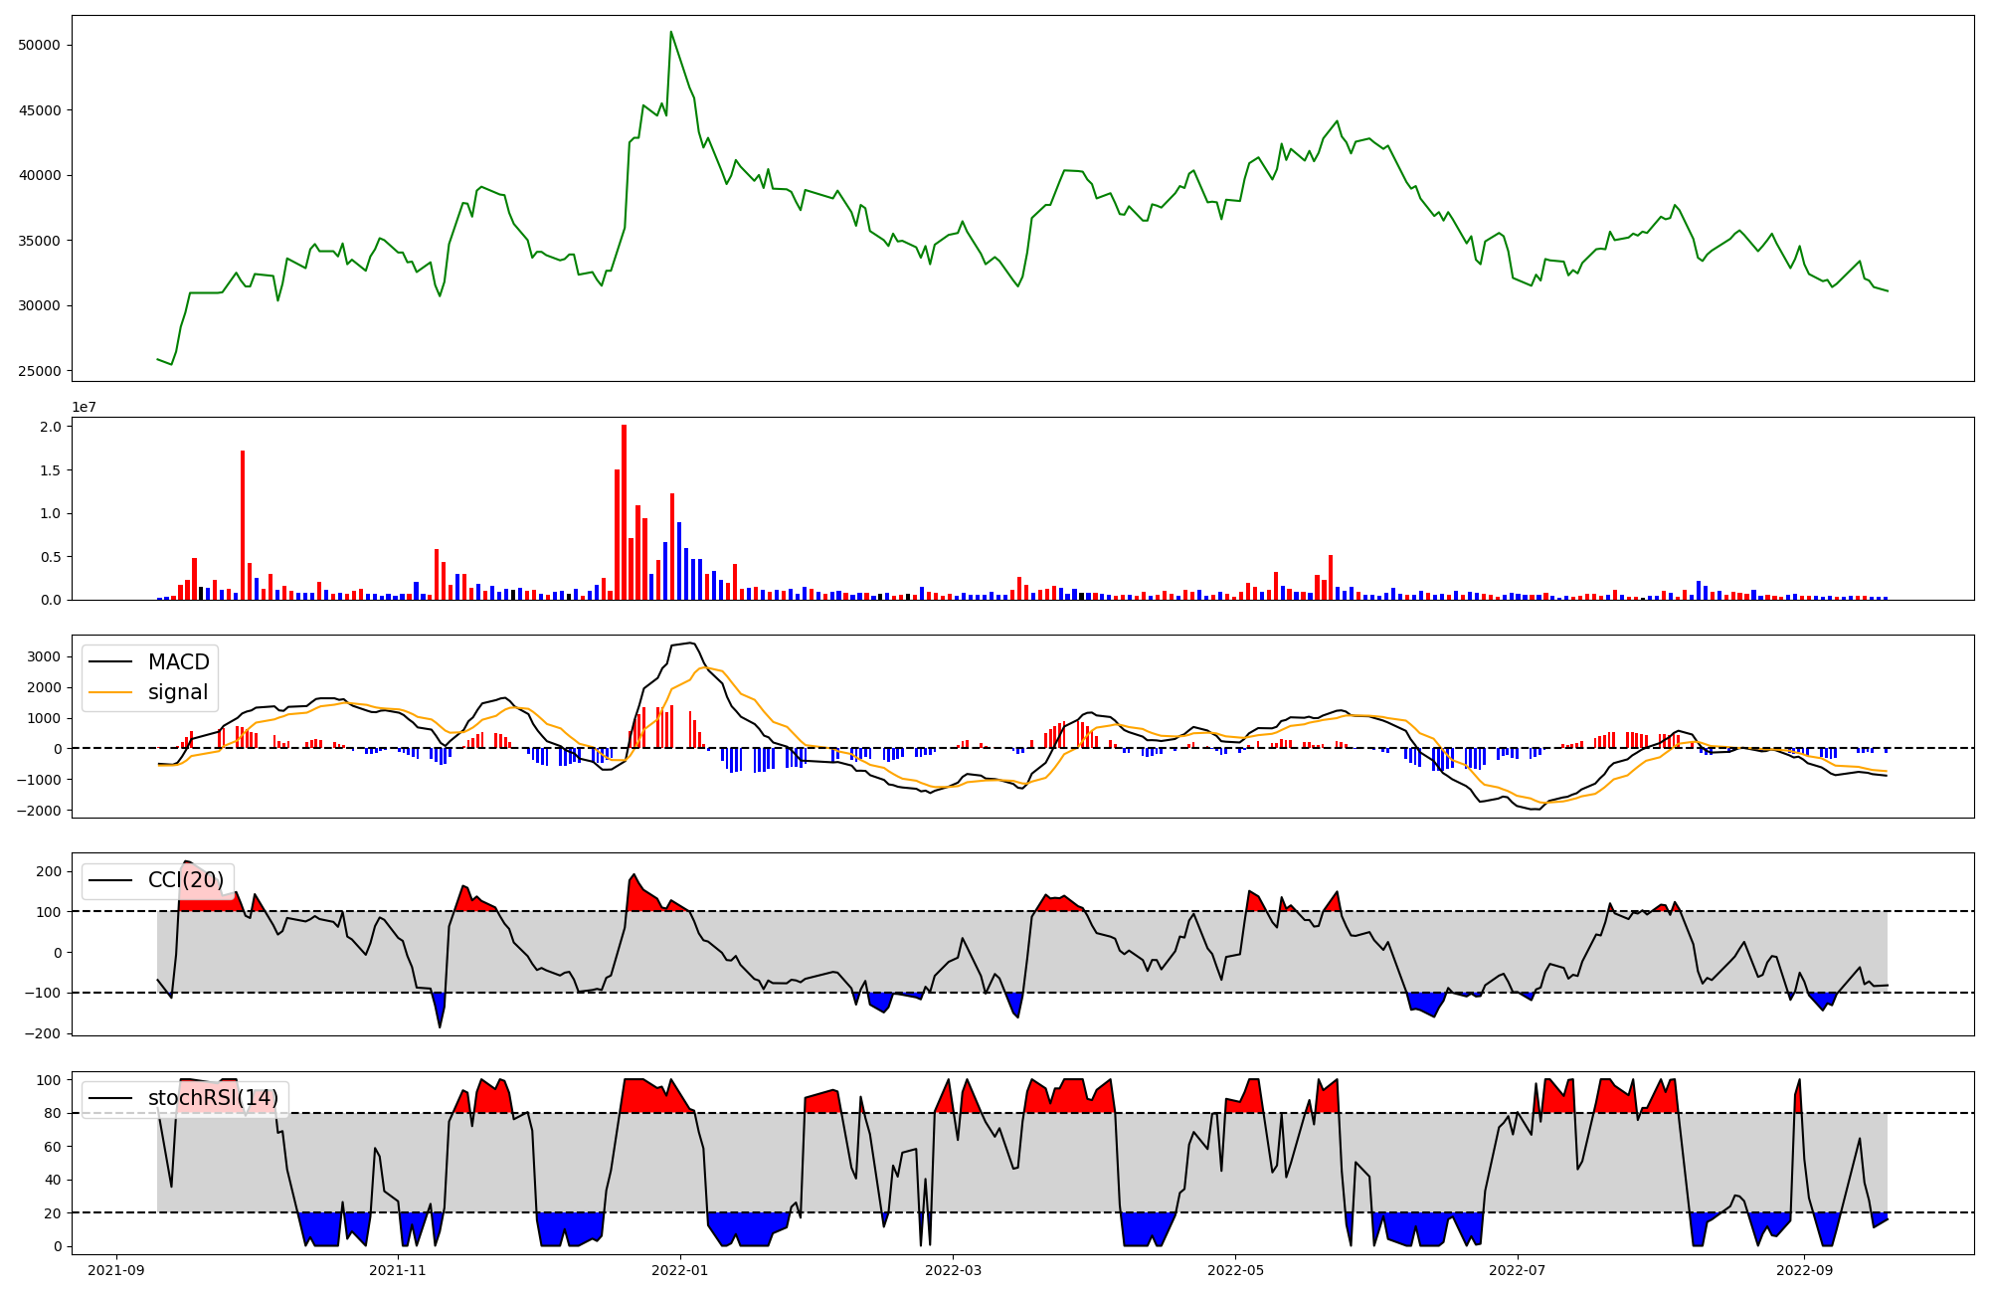
Task: Click the 2.0 volume axis tick label
Action: click(51, 427)
